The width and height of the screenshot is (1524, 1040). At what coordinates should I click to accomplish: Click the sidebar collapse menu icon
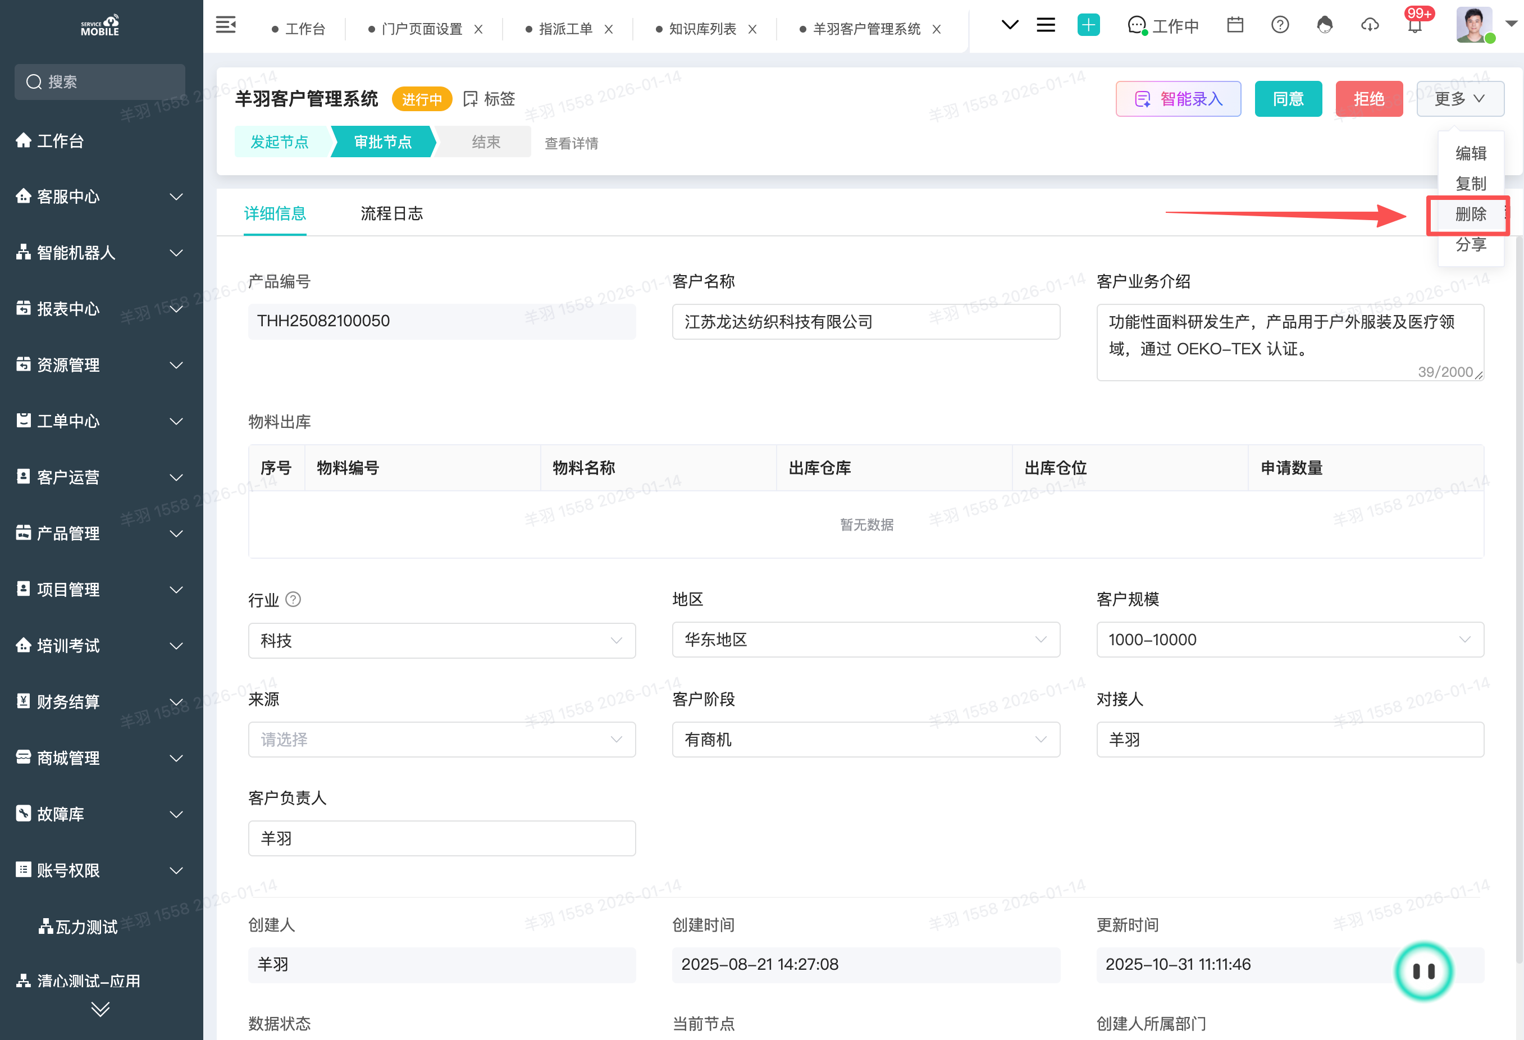tap(226, 26)
